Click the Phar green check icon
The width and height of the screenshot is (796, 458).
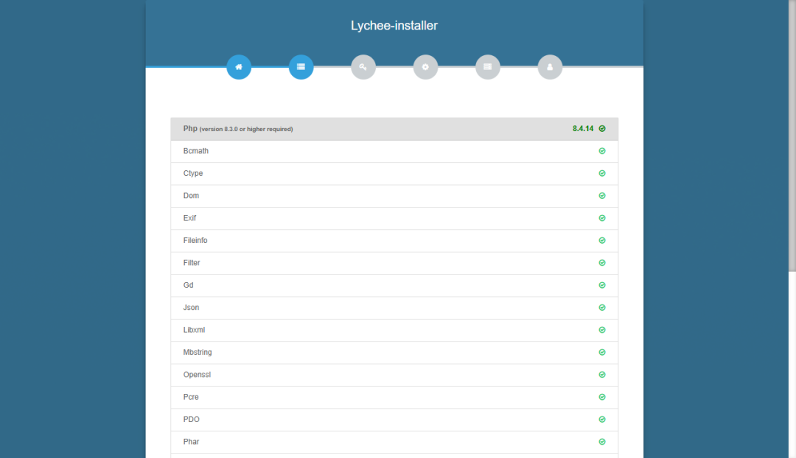602,442
